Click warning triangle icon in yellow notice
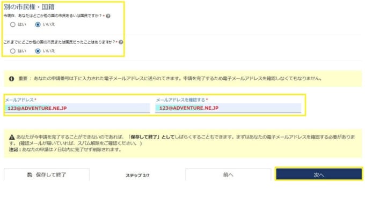 (12, 137)
